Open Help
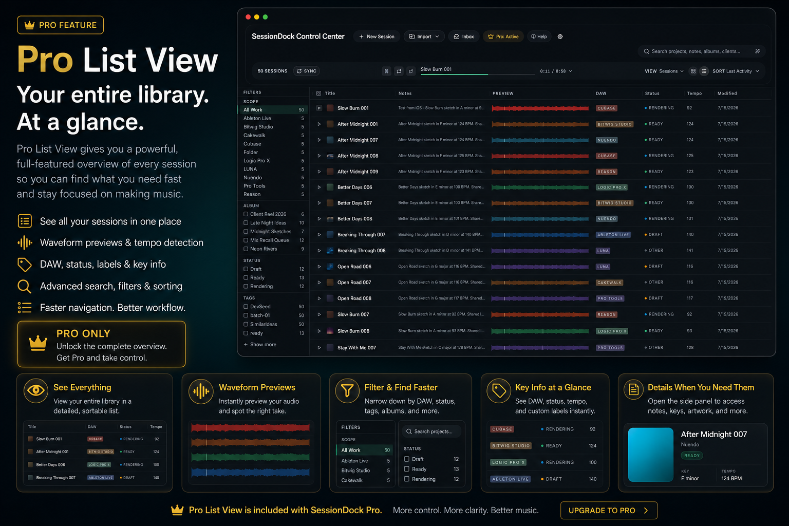 pyautogui.click(x=539, y=36)
